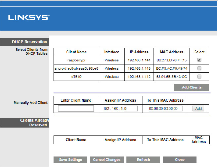Click the Linksys logo

point(29,18)
